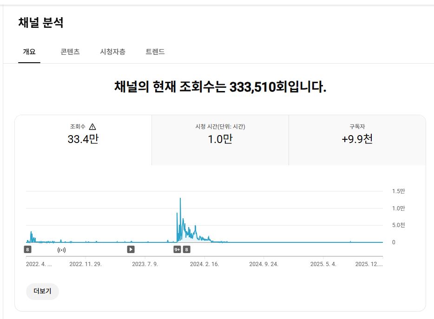
Task: Click the 채널 분석 page heading
Action: 41,22
